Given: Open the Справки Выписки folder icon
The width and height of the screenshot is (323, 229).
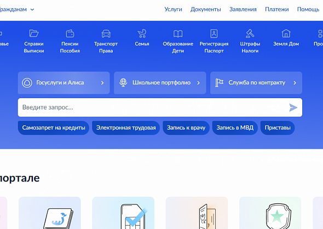Looking at the screenshot, I should pyautogui.click(x=34, y=33).
